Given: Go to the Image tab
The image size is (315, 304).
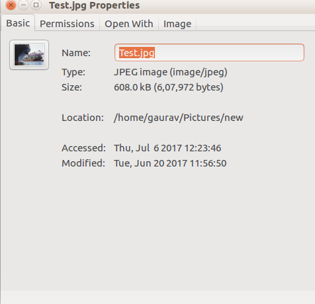Looking at the screenshot, I should (x=177, y=24).
